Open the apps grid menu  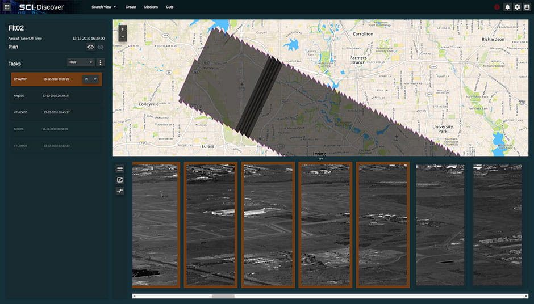pyautogui.click(x=7, y=7)
